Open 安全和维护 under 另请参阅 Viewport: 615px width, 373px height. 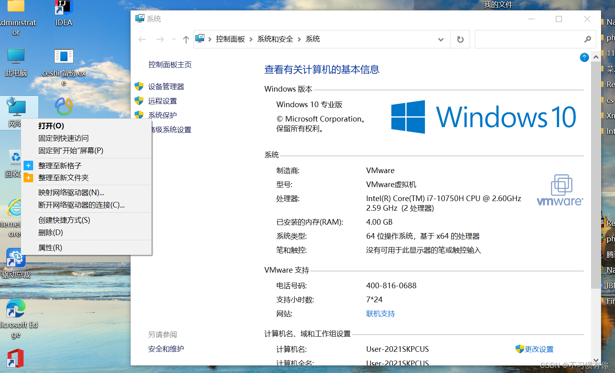pyautogui.click(x=166, y=349)
